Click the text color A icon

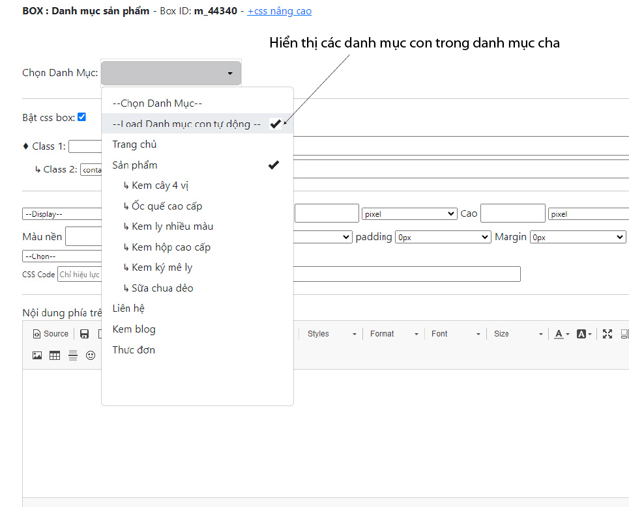tap(559, 334)
